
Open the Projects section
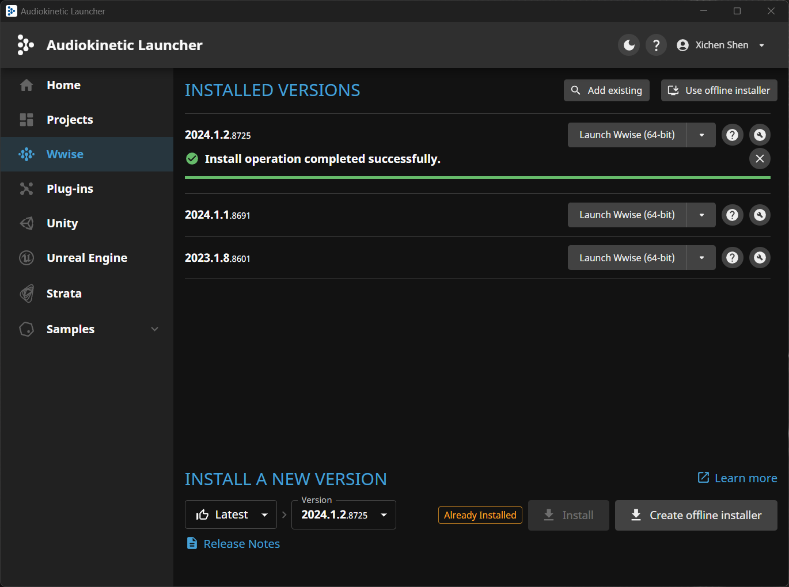[86, 120]
